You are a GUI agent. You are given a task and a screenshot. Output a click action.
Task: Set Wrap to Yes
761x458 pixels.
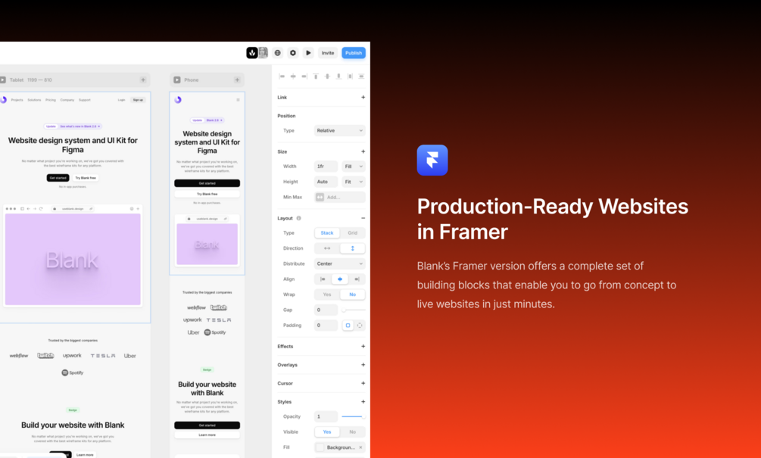[327, 294]
